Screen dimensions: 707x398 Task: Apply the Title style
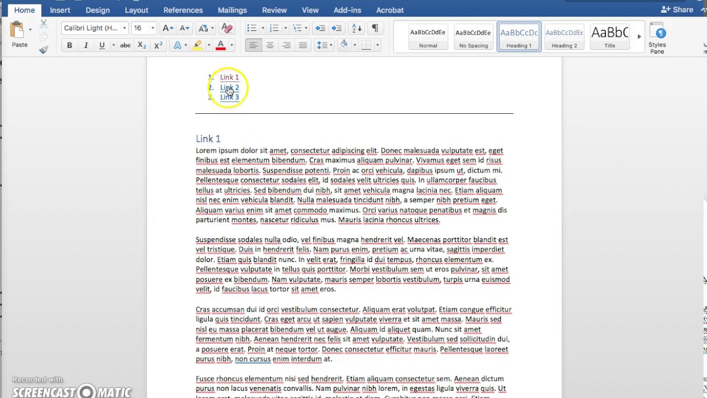click(609, 37)
